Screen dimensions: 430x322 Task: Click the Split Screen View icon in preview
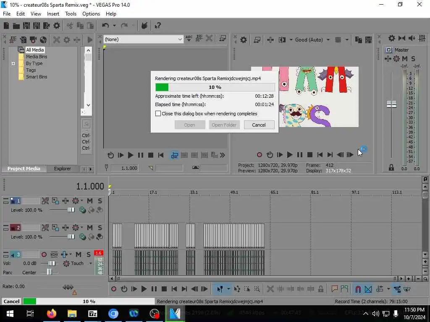point(282,40)
